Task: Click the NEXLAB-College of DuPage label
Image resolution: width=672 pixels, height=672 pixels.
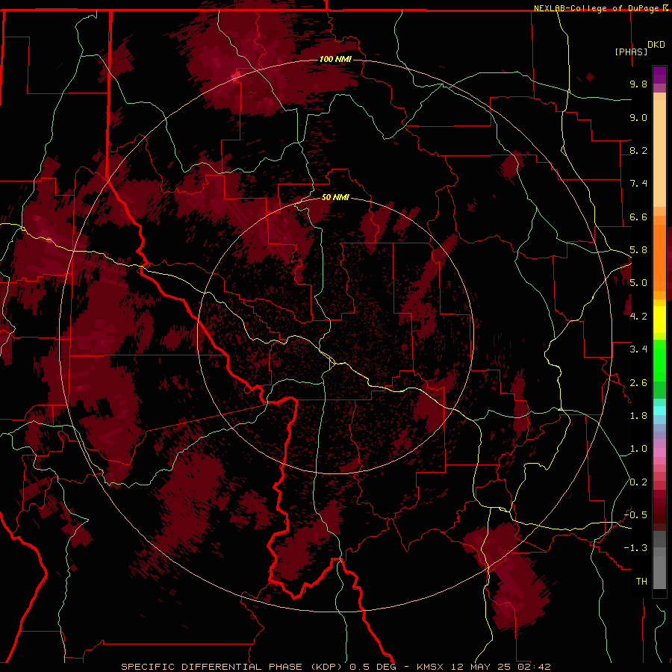Action: tap(597, 8)
